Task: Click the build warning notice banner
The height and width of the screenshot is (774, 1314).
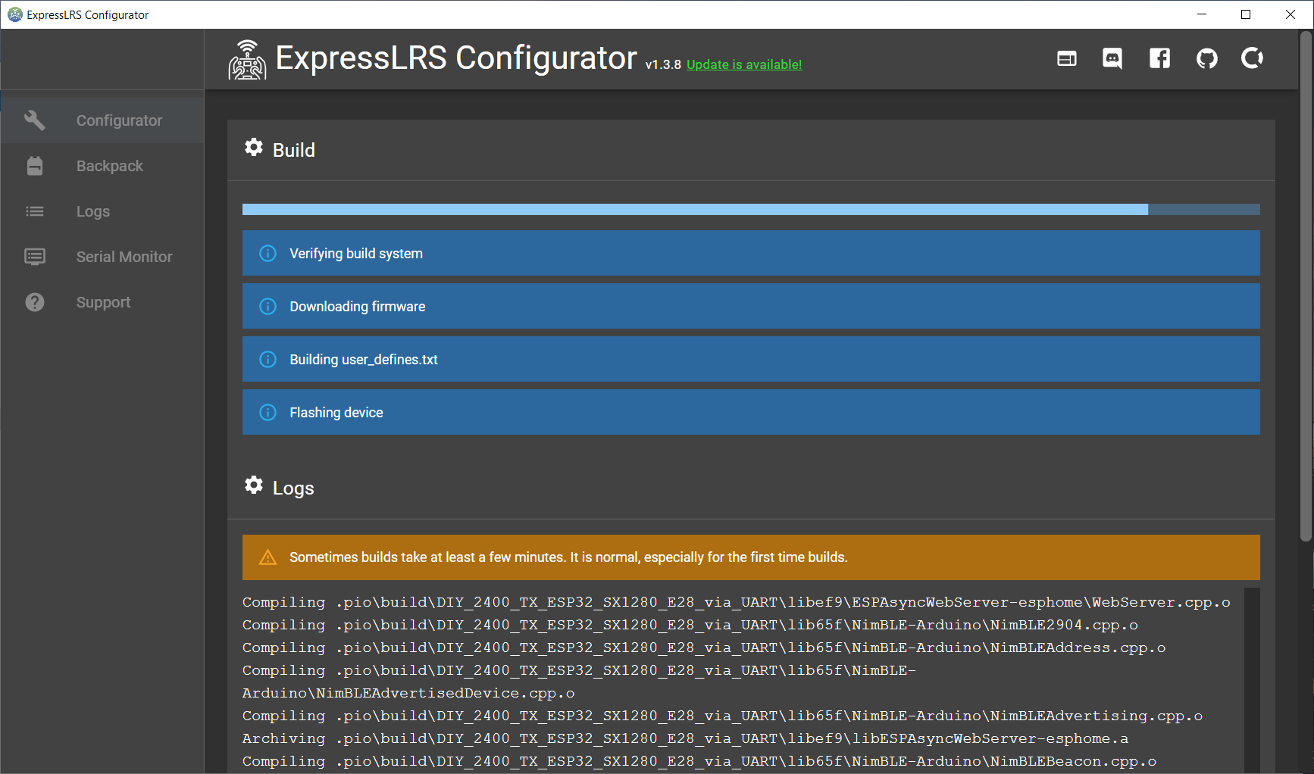Action: 751,557
